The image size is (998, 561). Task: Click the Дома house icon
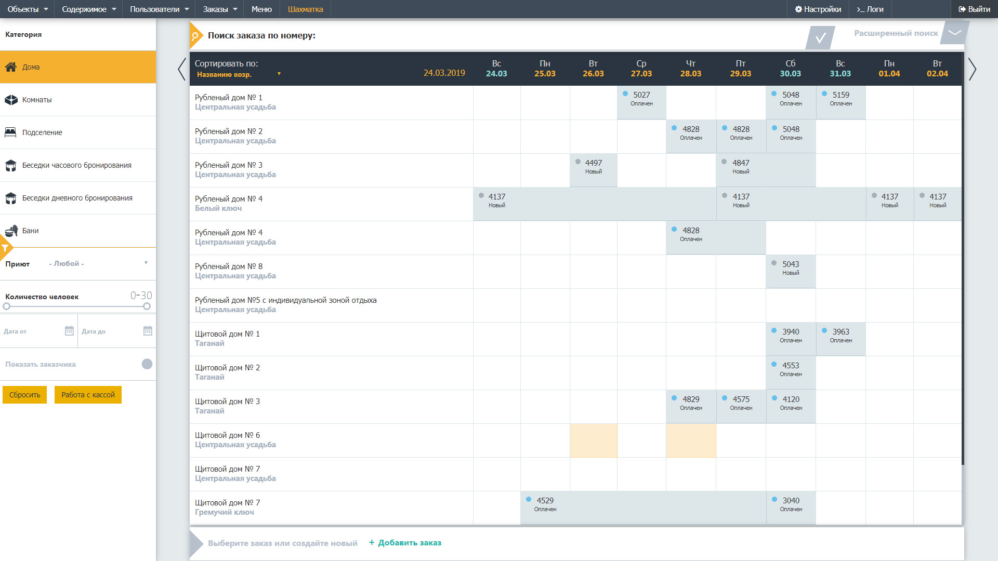pyautogui.click(x=11, y=67)
